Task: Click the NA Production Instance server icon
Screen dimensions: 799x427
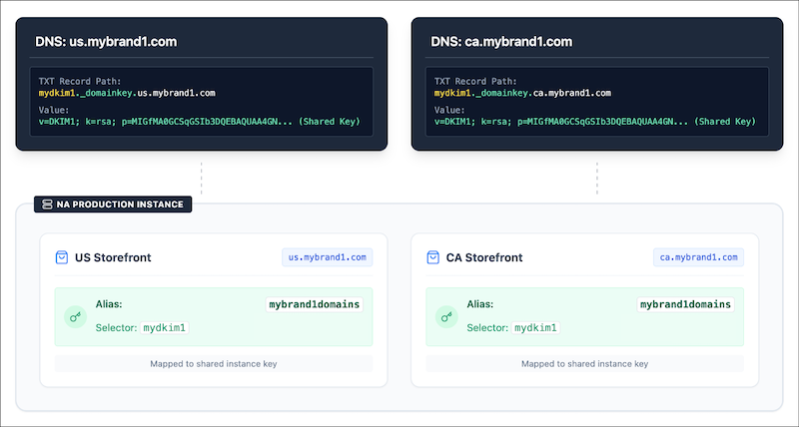Action: click(x=47, y=205)
